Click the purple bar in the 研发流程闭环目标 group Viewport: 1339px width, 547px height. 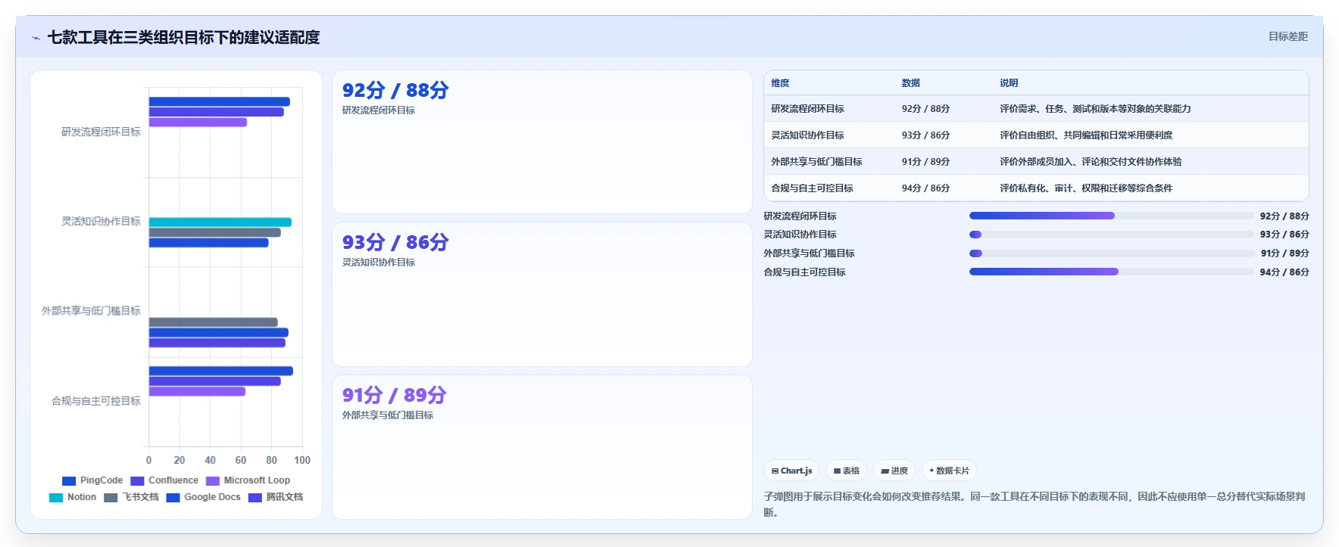198,123
